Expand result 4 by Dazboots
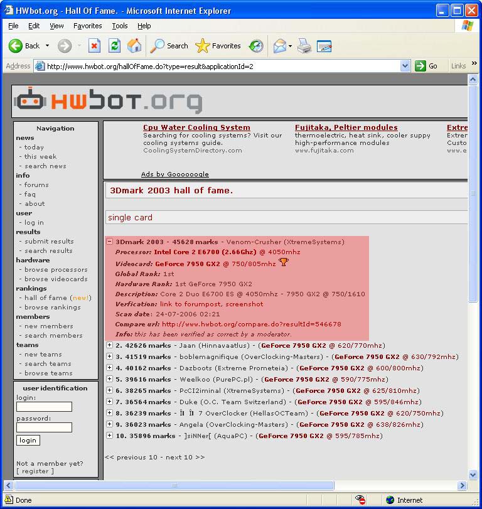 [110, 368]
